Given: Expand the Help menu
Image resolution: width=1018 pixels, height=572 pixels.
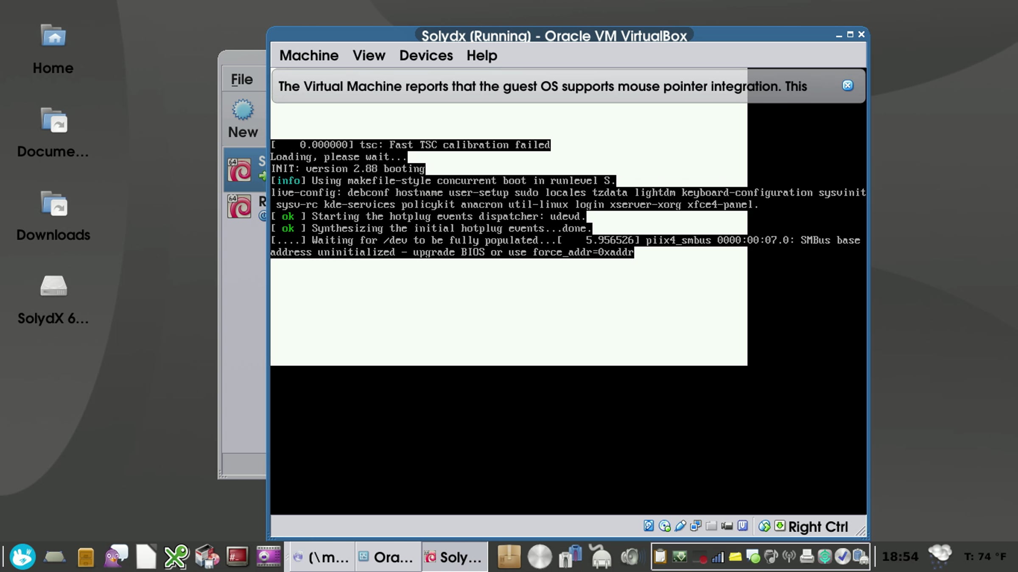Looking at the screenshot, I should coord(481,56).
